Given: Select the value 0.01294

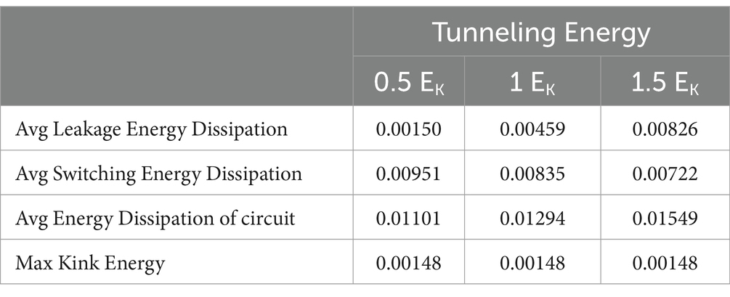Looking at the screenshot, I should tap(532, 219).
